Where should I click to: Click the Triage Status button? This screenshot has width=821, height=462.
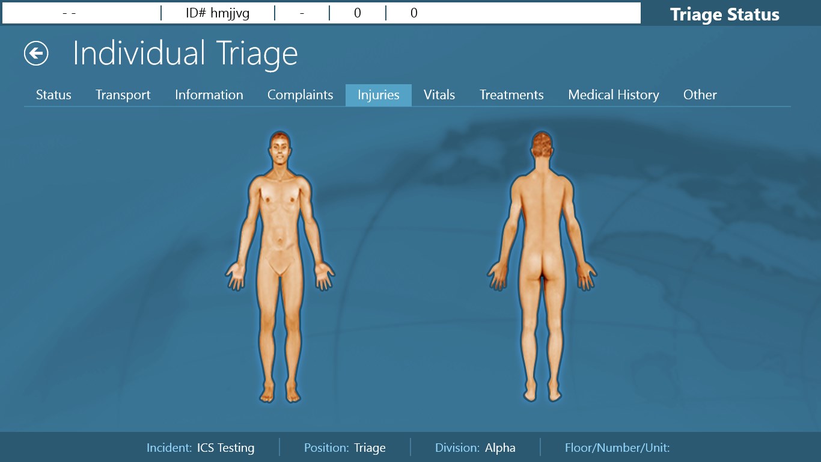724,14
